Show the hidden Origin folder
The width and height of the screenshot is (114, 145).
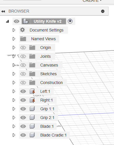pyautogui.click(x=23, y=48)
